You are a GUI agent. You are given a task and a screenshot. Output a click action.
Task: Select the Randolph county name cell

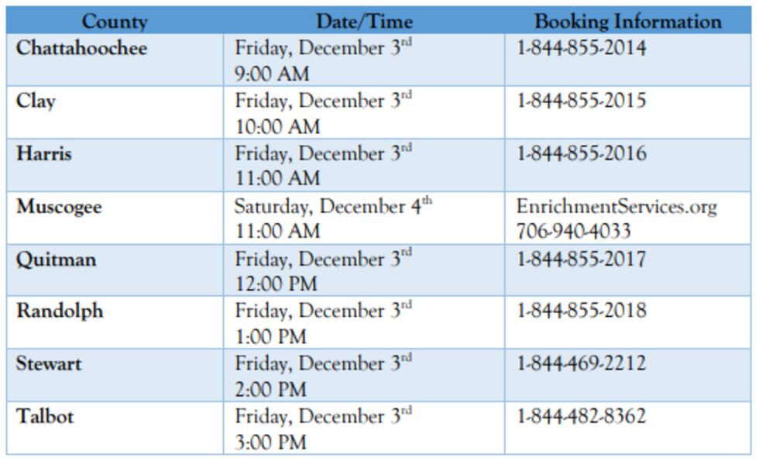pyautogui.click(x=60, y=311)
